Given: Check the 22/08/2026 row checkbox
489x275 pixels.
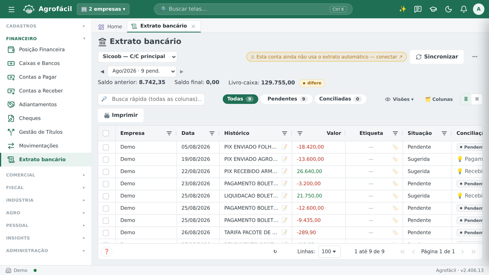Looking at the screenshot, I should tap(106, 172).
